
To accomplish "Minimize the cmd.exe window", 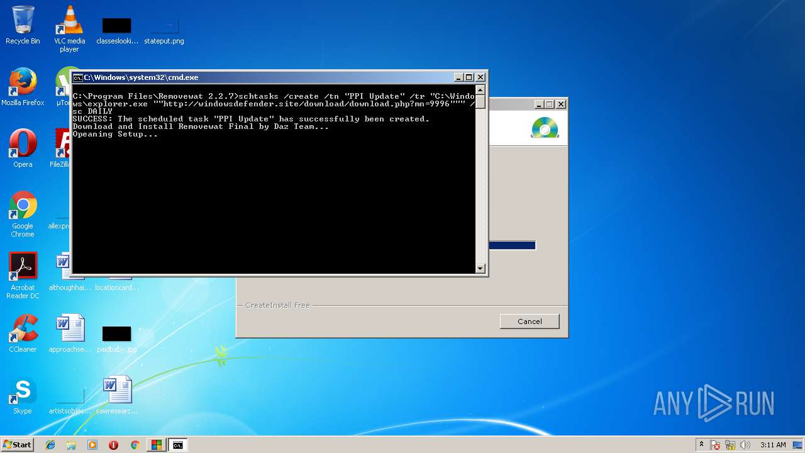I will coord(458,77).
